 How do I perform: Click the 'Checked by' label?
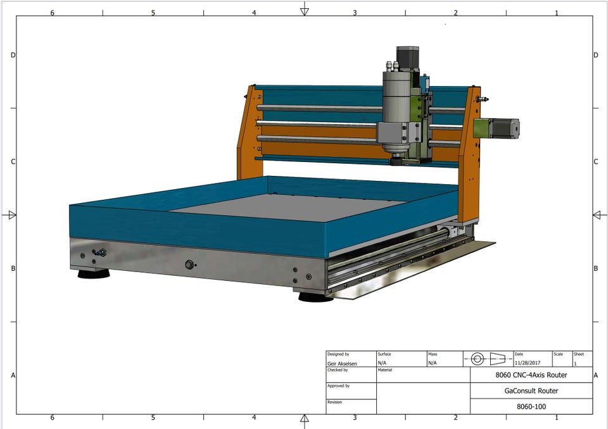pyautogui.click(x=338, y=370)
